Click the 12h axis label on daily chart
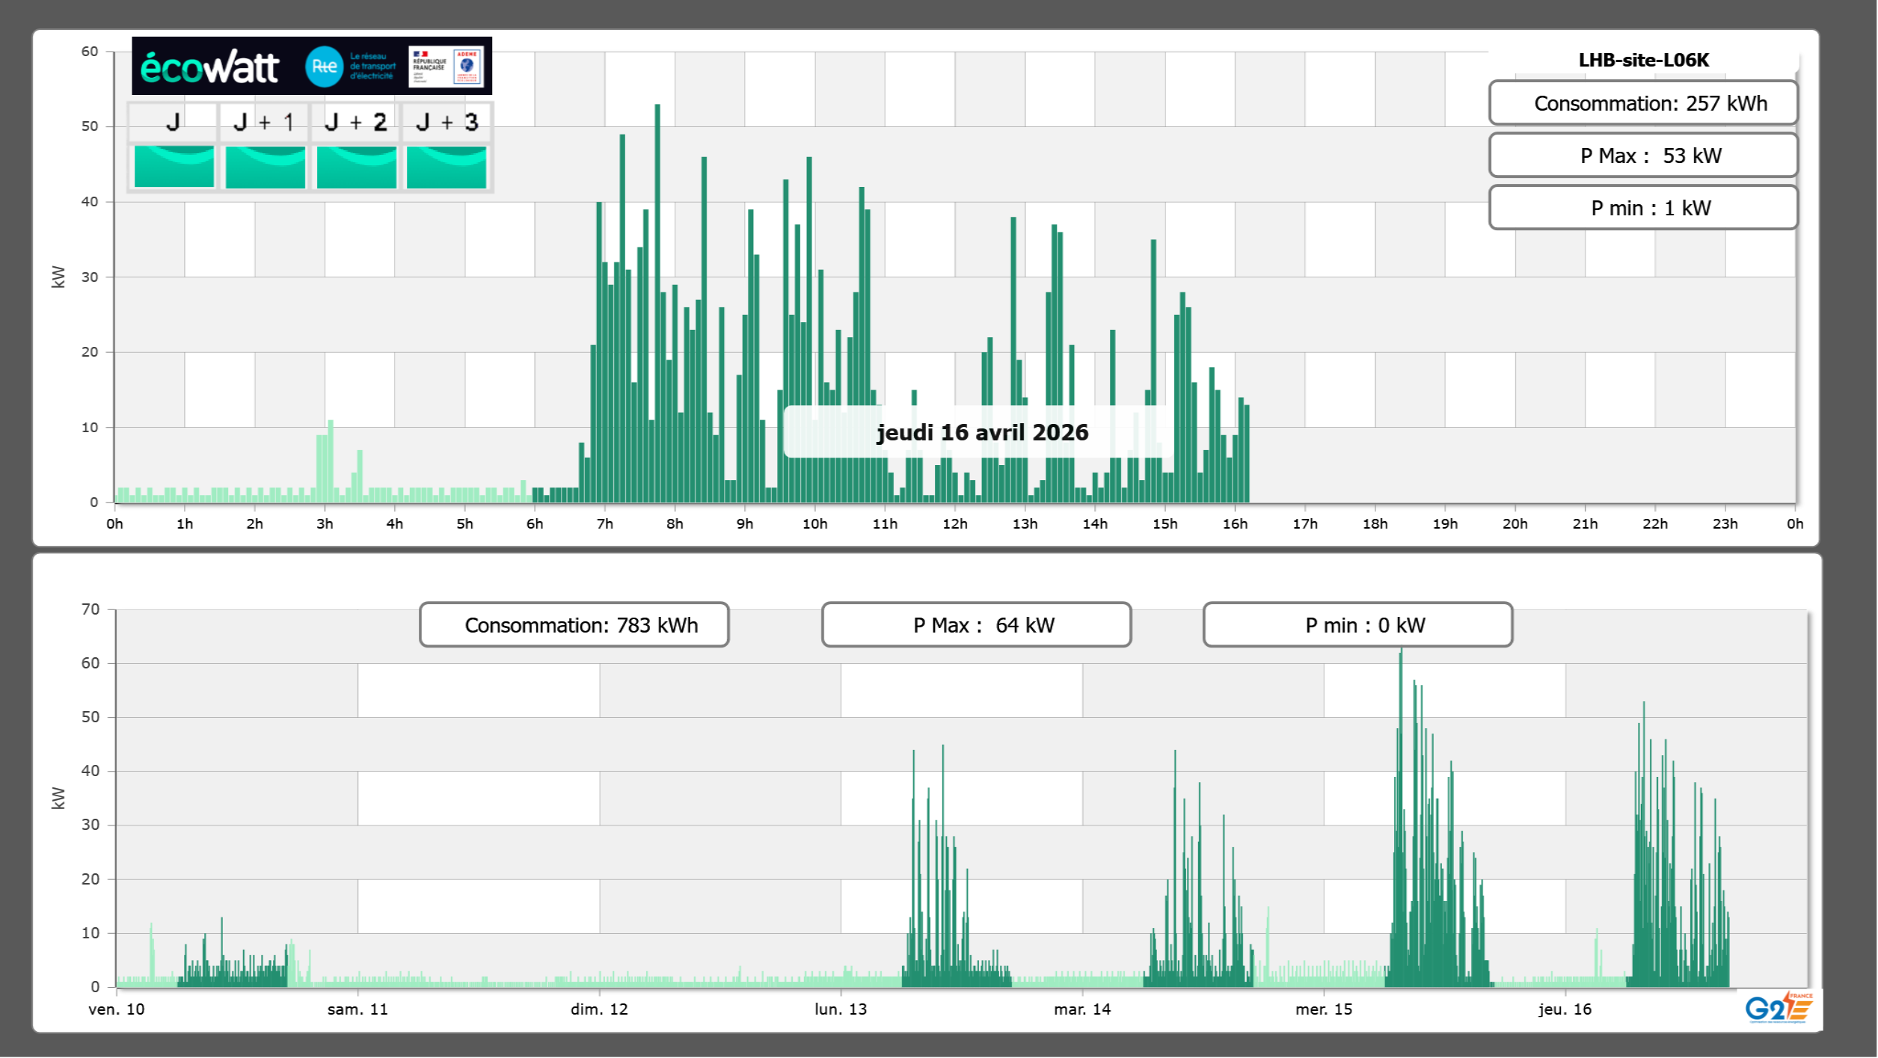 pyautogui.click(x=954, y=524)
